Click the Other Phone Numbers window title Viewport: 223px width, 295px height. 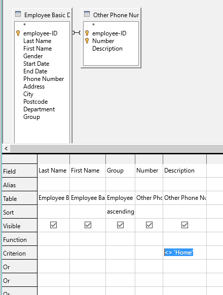tap(116, 15)
